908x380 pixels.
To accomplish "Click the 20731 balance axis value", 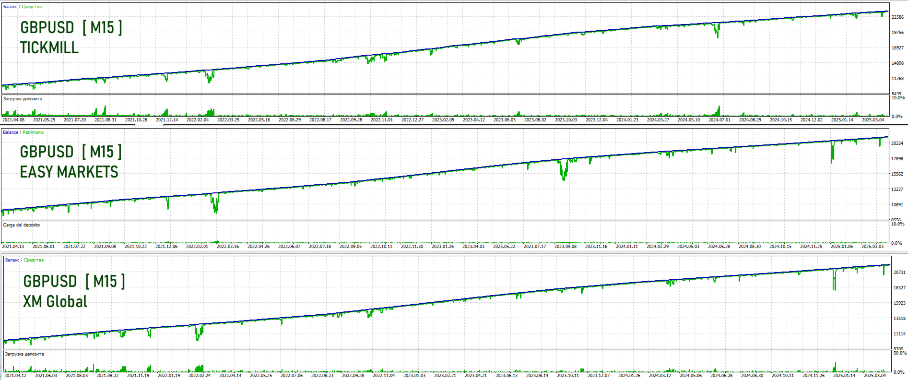I will pos(899,273).
